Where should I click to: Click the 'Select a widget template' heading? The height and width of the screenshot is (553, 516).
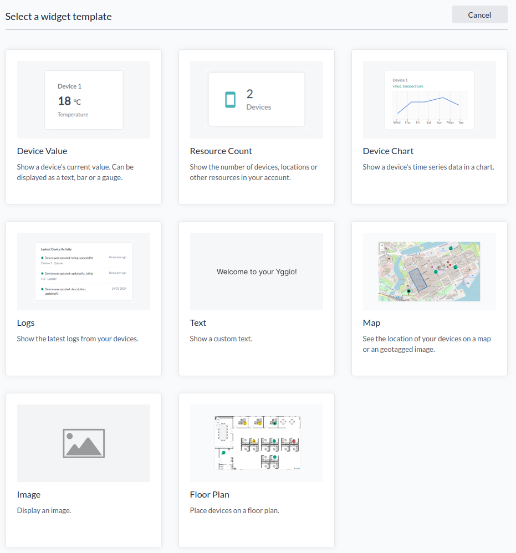[58, 16]
